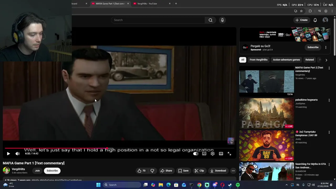336x189 pixels.
Task: Open options for Searching For Myths In GTA video
Action: pyautogui.click(x=329, y=164)
